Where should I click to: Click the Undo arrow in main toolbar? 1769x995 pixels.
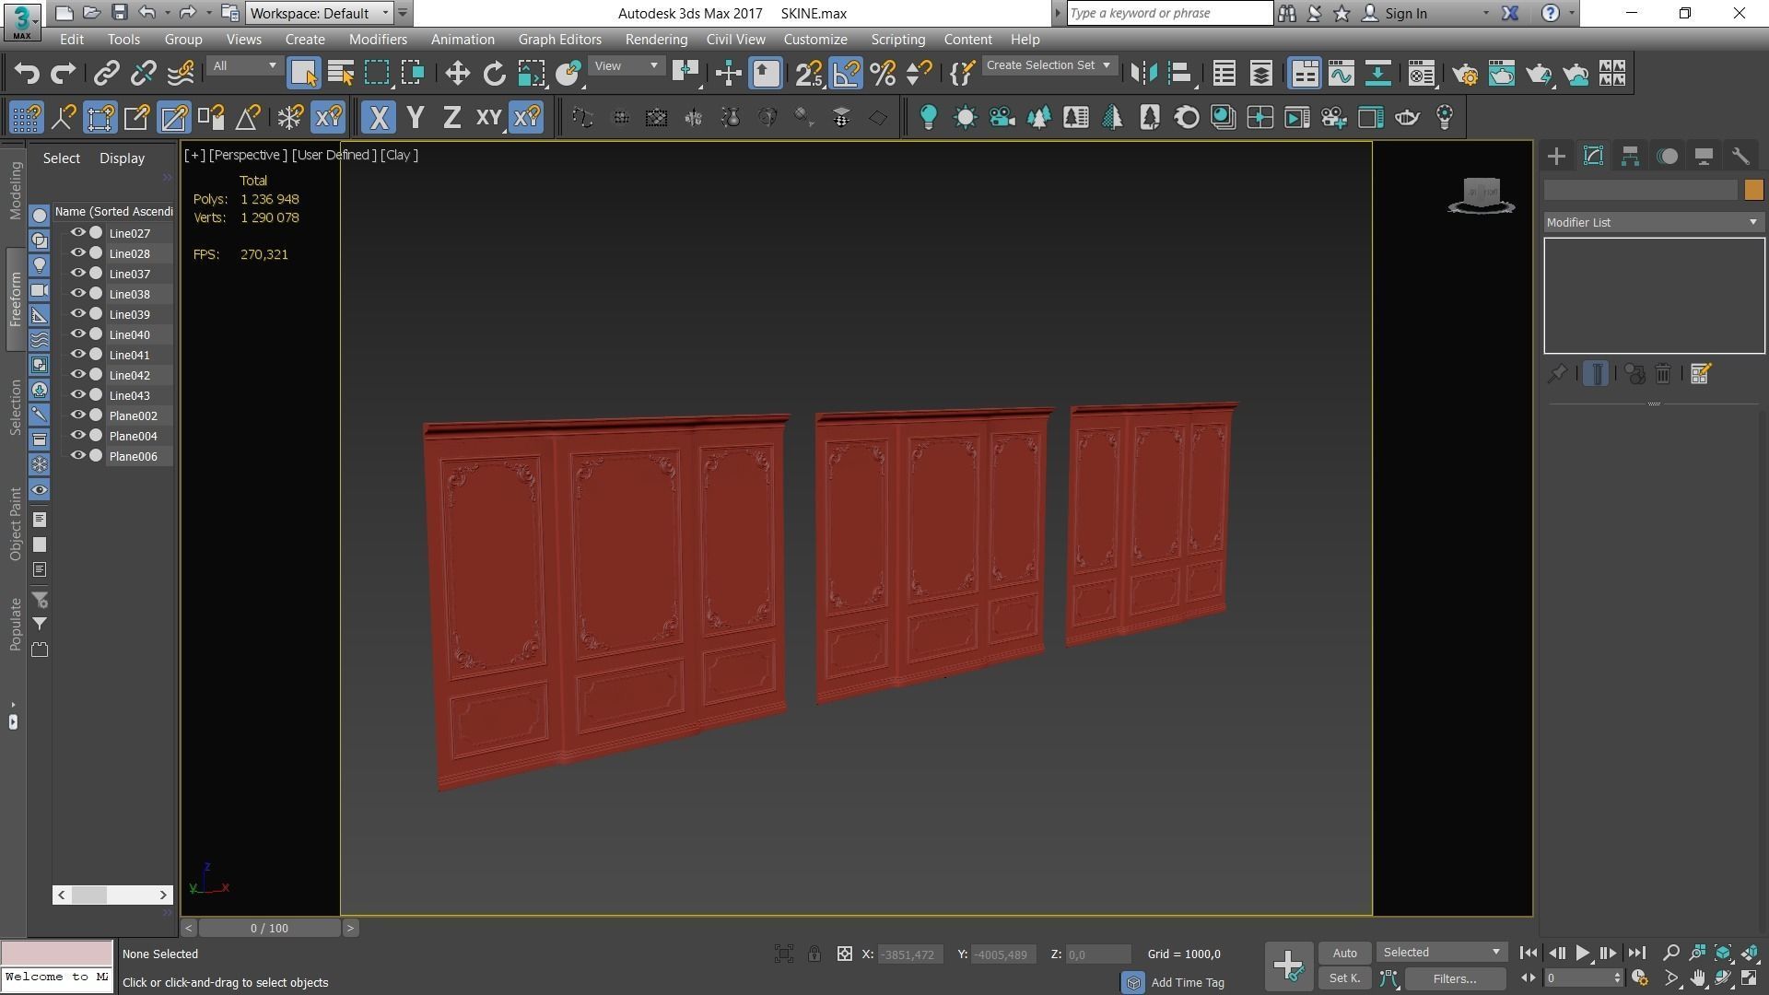click(x=27, y=74)
